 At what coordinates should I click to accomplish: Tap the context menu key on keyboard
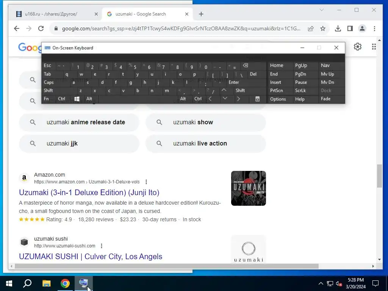(257, 99)
